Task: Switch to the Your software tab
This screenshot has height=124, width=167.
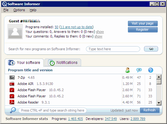Action: pyautogui.click(x=24, y=63)
